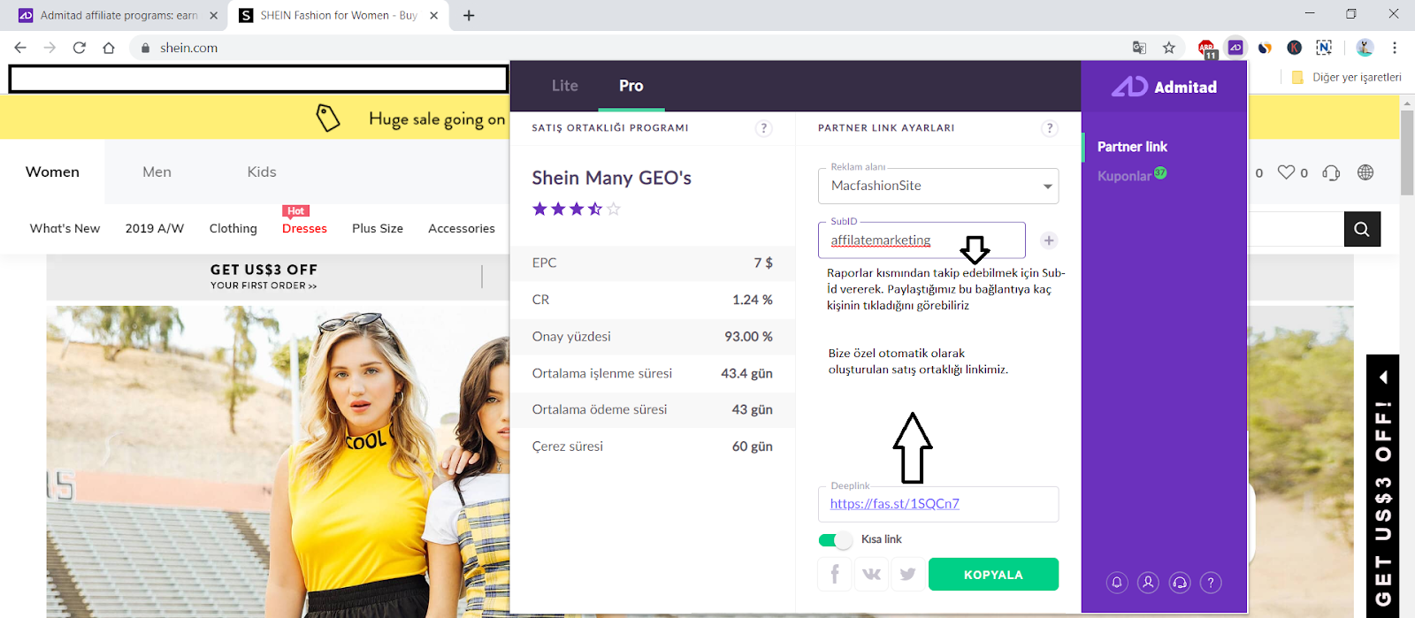1415x618 pixels.
Task: Click the KOPYALA button
Action: pyautogui.click(x=993, y=574)
